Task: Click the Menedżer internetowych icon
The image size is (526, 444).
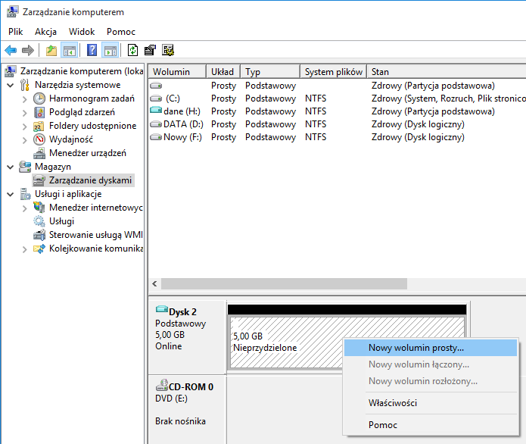Action: pyautogui.click(x=39, y=208)
